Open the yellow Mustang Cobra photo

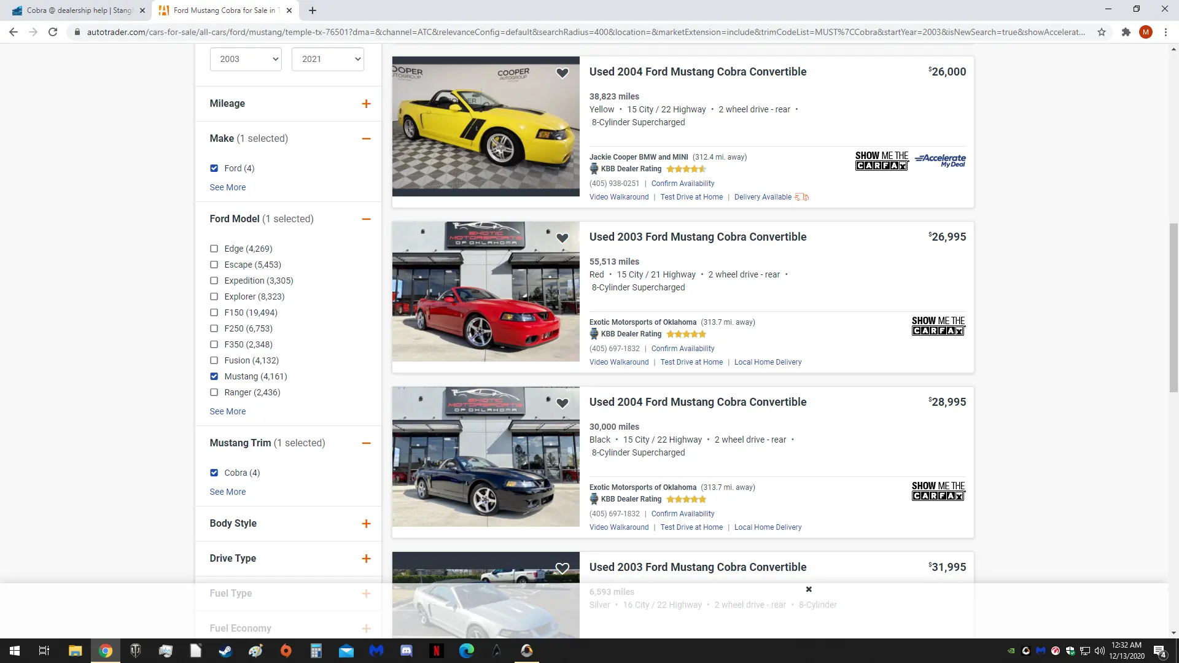click(x=486, y=126)
